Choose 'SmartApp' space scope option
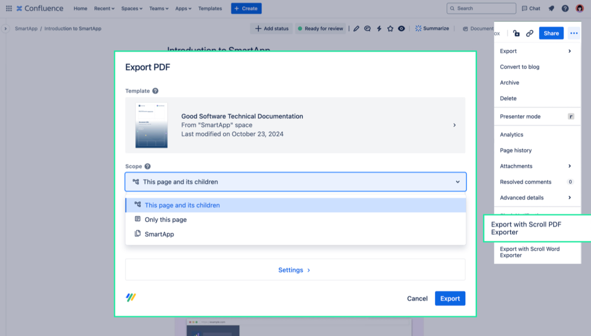This screenshot has height=336, width=591. (159, 234)
